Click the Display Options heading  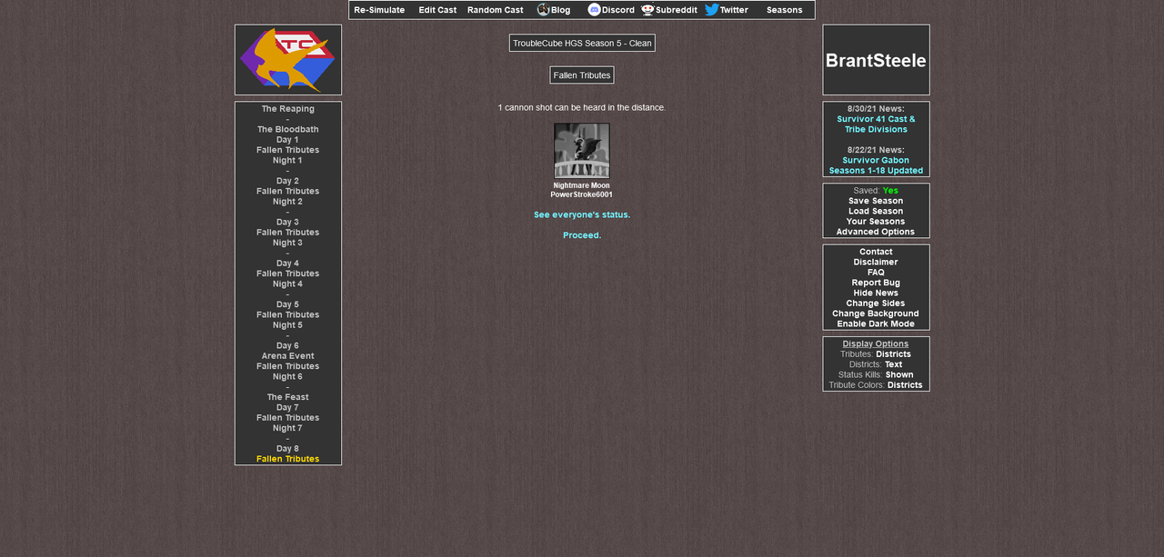point(876,343)
